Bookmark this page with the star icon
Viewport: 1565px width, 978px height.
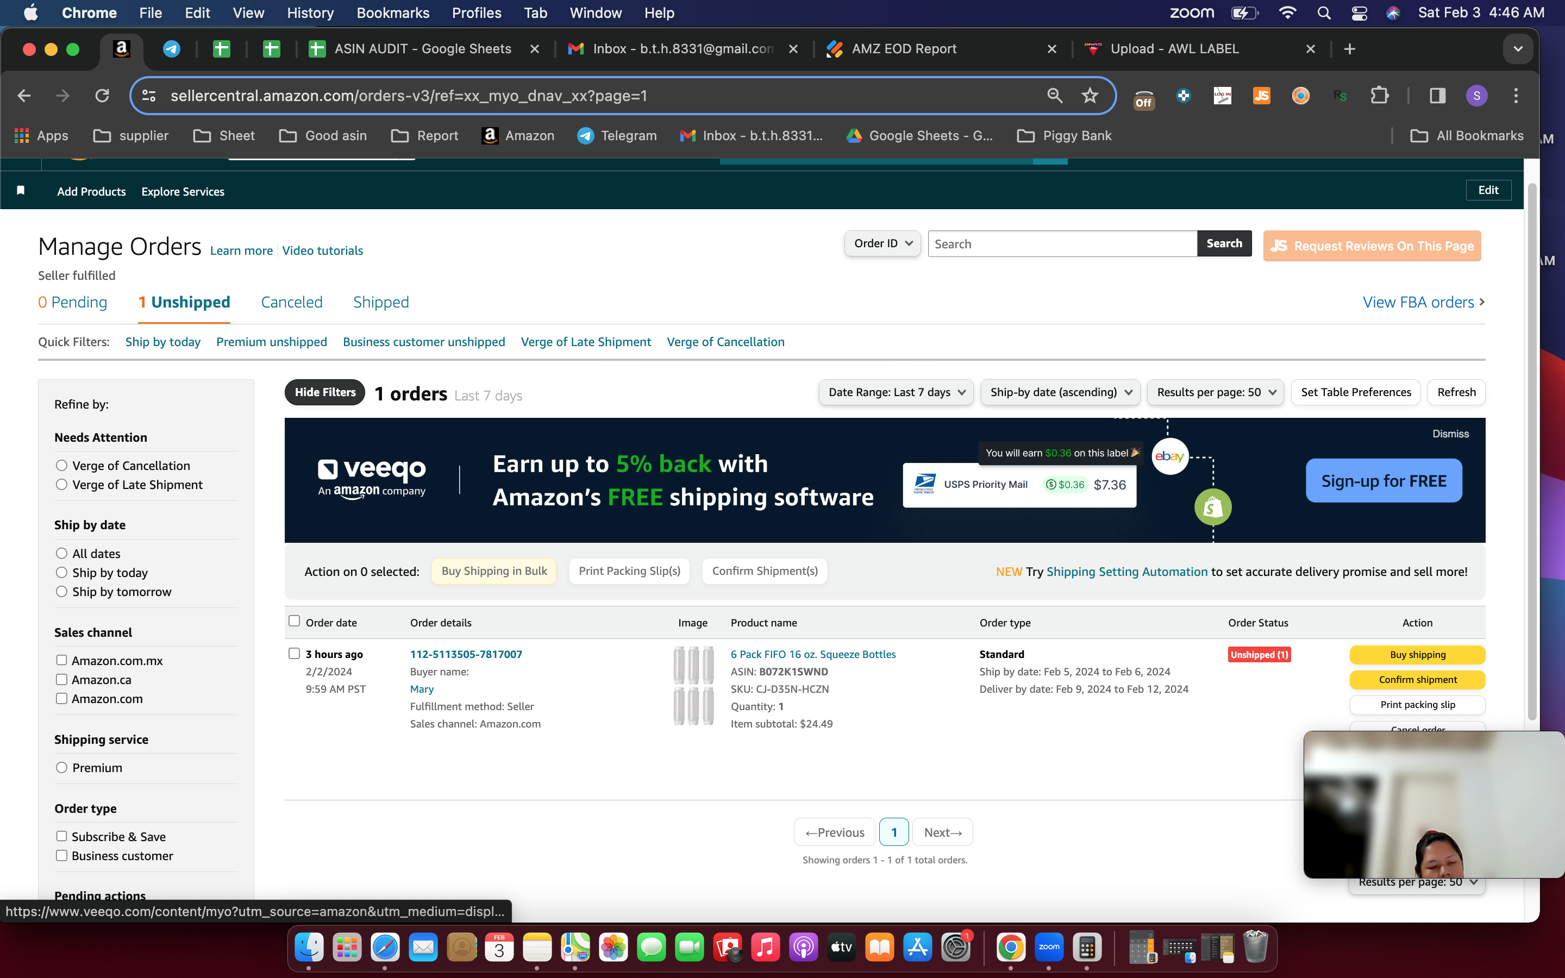(1090, 96)
